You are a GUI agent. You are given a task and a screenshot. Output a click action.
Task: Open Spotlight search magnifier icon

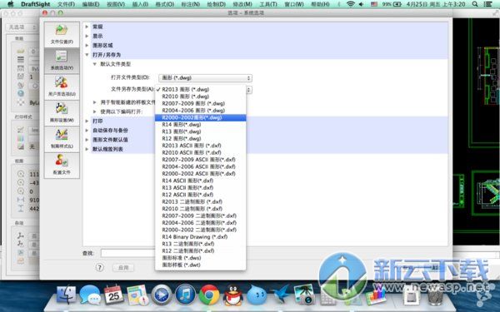click(x=475, y=4)
